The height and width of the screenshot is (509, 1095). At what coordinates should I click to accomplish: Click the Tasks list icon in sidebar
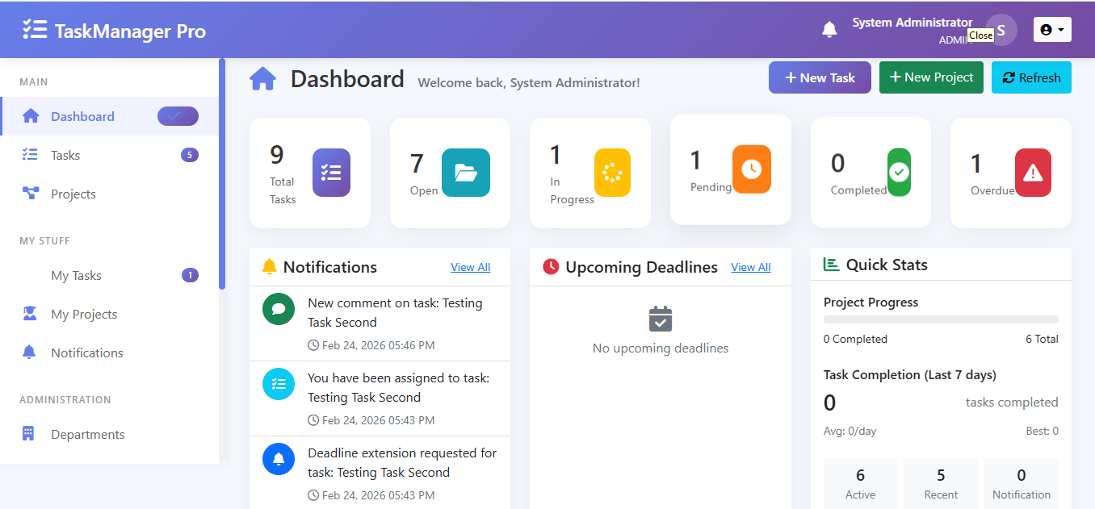tap(31, 154)
